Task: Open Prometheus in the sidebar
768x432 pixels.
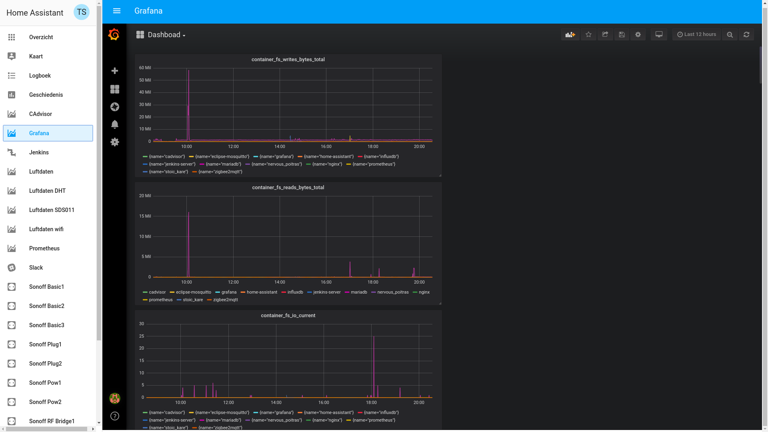Action: 44,248
